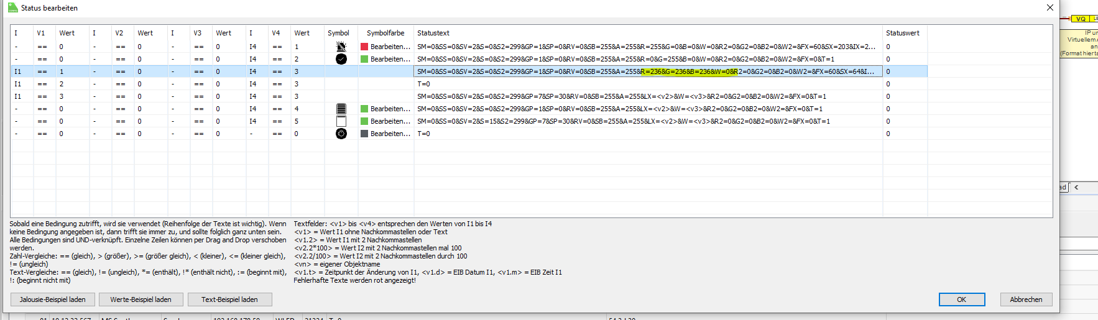Open Bearbeiten... in the I4 == 2 row
Image resolution: width=1098 pixels, height=320 pixels.
point(390,59)
